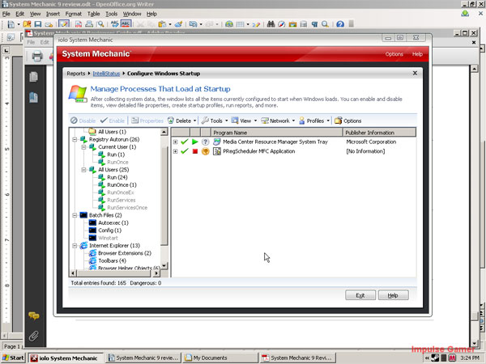The image size is (486, 364).
Task: Click the Delete toolbar button
Action: point(180,121)
